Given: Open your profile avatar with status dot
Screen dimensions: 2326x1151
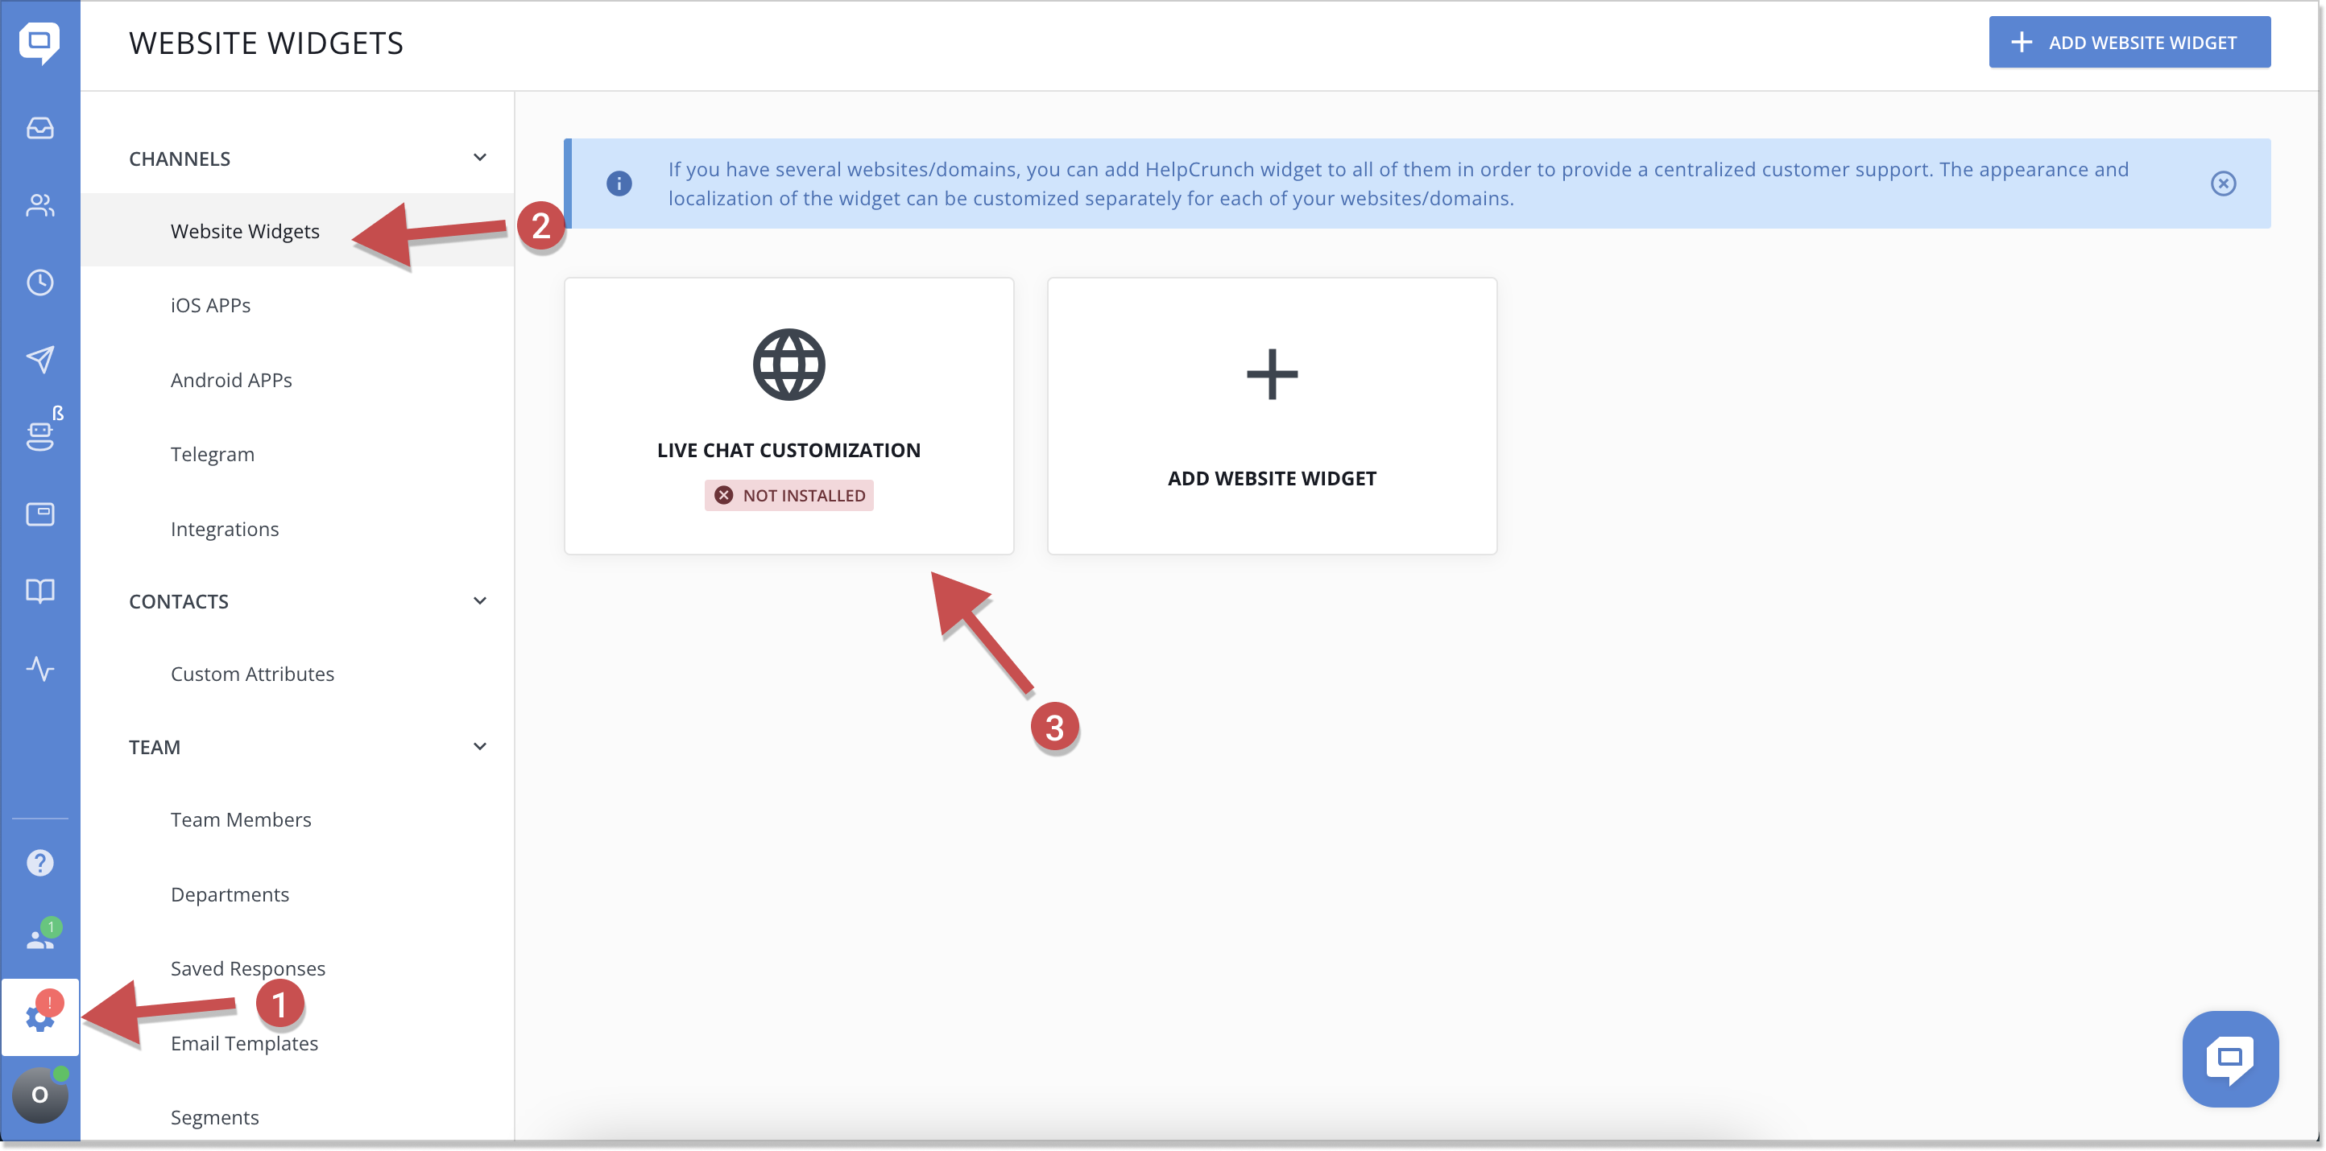Looking at the screenshot, I should 39,1095.
